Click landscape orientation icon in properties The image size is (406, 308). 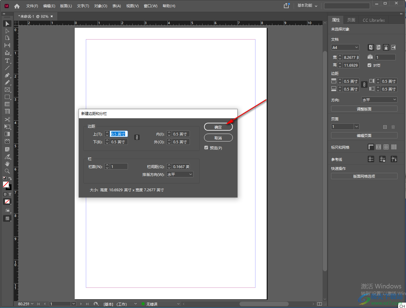click(x=393, y=47)
